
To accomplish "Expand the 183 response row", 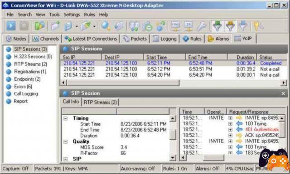I will [x=230, y=153].
